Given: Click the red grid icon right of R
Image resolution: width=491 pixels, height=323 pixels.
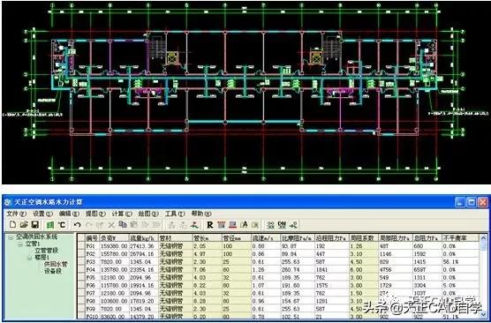Looking at the screenshot, I should (x=221, y=225).
